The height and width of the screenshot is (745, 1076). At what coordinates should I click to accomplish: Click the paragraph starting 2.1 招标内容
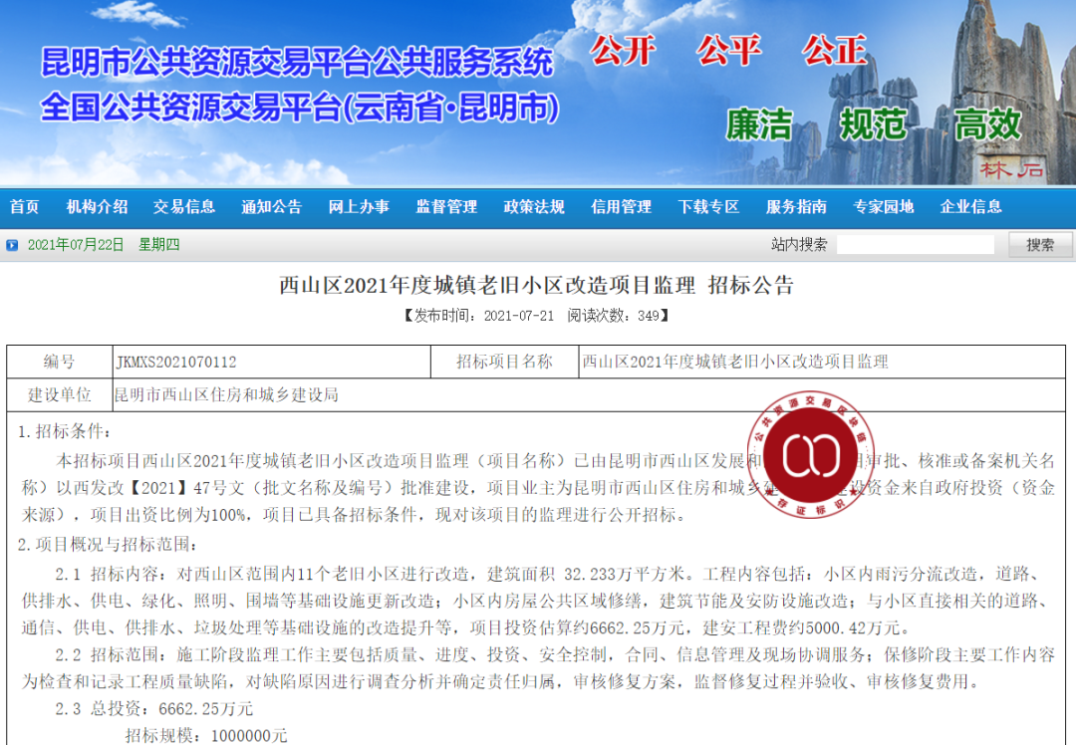[x=537, y=601]
